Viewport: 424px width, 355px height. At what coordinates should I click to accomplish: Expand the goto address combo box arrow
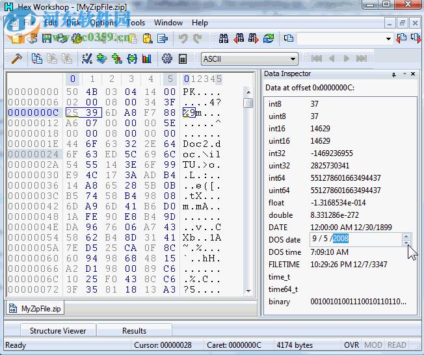(x=388, y=39)
